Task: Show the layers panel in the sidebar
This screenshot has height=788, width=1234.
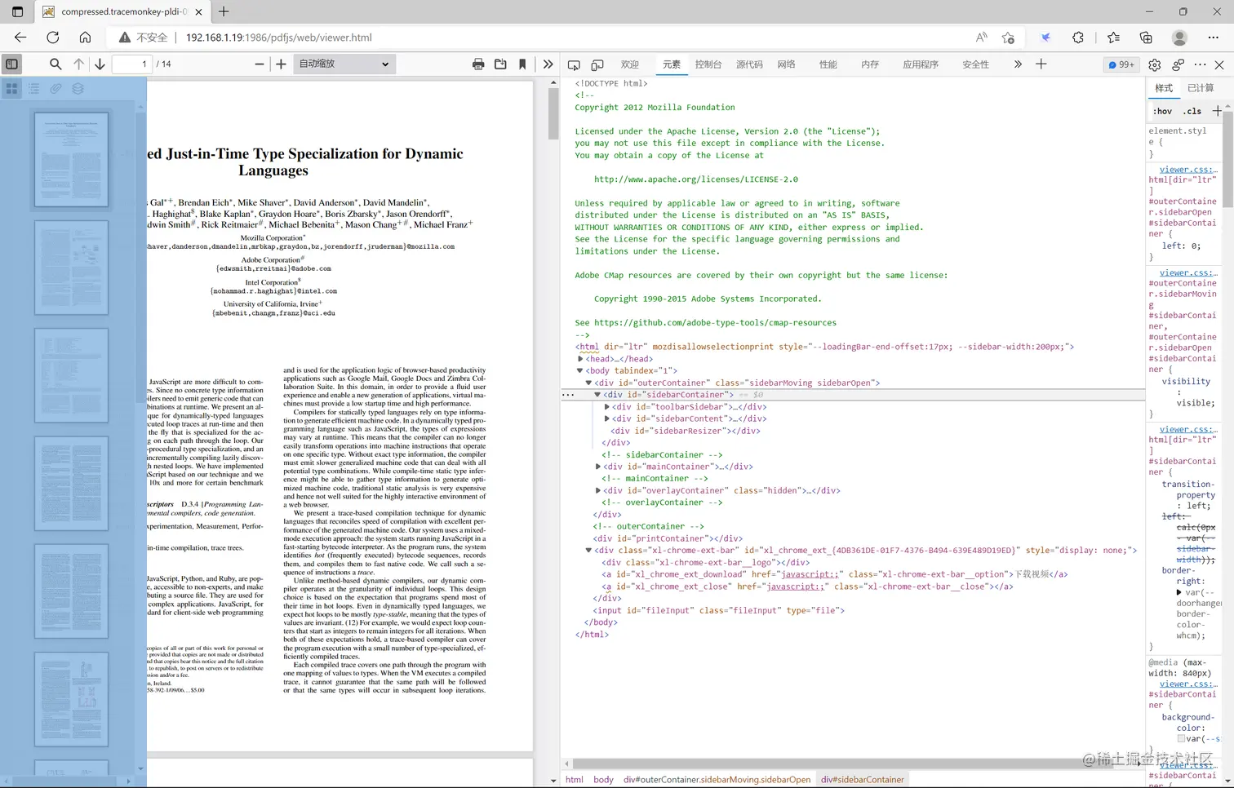Action: click(x=78, y=88)
